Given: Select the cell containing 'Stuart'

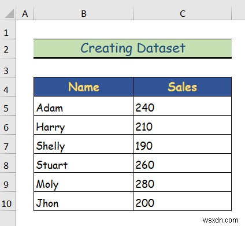Looking at the screenshot, I should click(83, 163).
